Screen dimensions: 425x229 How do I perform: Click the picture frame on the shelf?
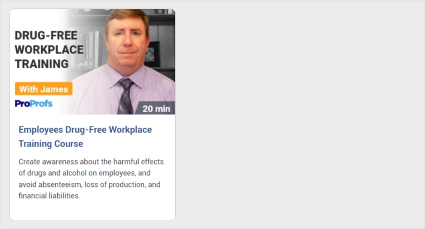tap(152, 54)
